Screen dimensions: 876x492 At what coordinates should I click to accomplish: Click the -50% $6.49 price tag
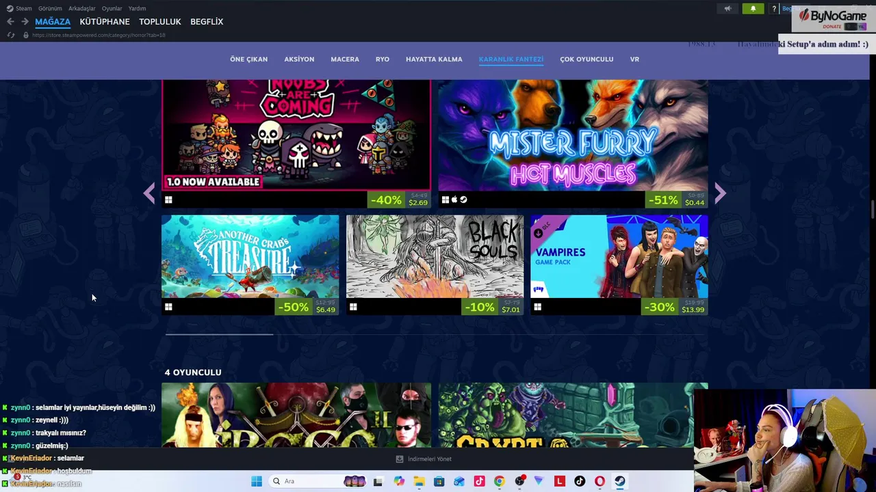(307, 307)
